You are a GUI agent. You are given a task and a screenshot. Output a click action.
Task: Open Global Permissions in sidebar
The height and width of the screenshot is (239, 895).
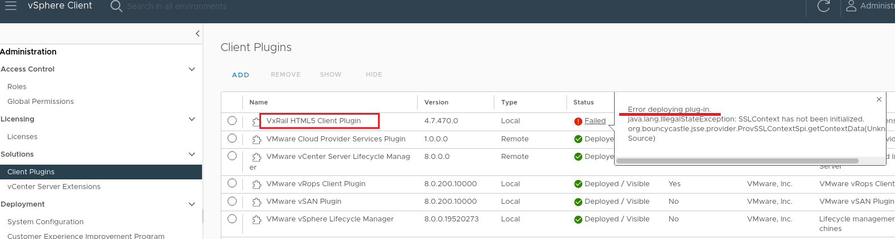(x=40, y=102)
